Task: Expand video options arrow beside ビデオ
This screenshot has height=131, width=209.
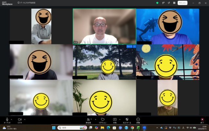Action: (25, 119)
